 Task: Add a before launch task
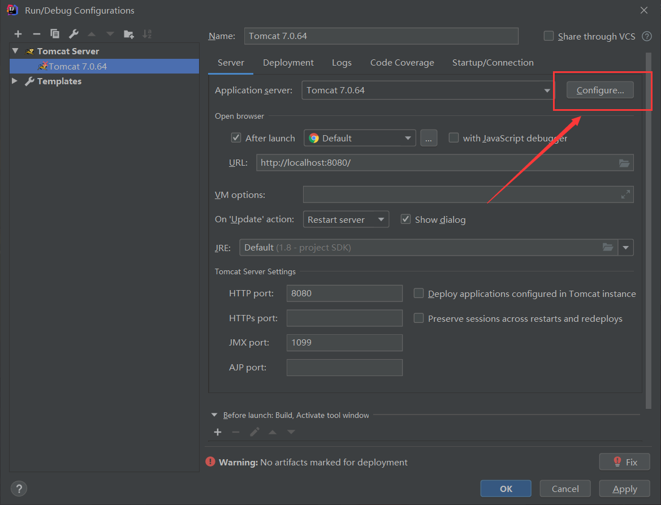click(218, 432)
